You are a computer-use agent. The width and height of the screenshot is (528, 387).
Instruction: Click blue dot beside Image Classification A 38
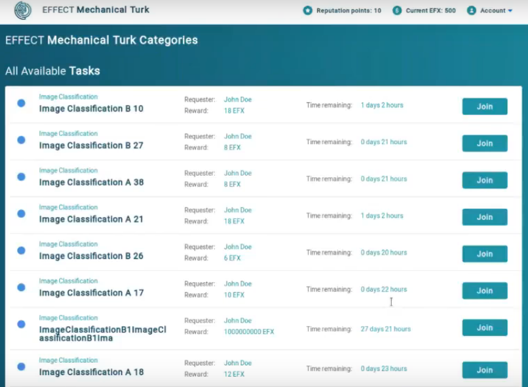[x=21, y=176]
